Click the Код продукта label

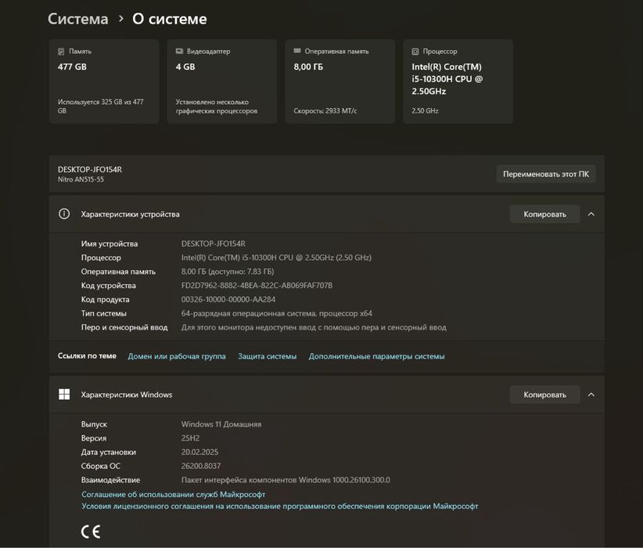(x=105, y=299)
